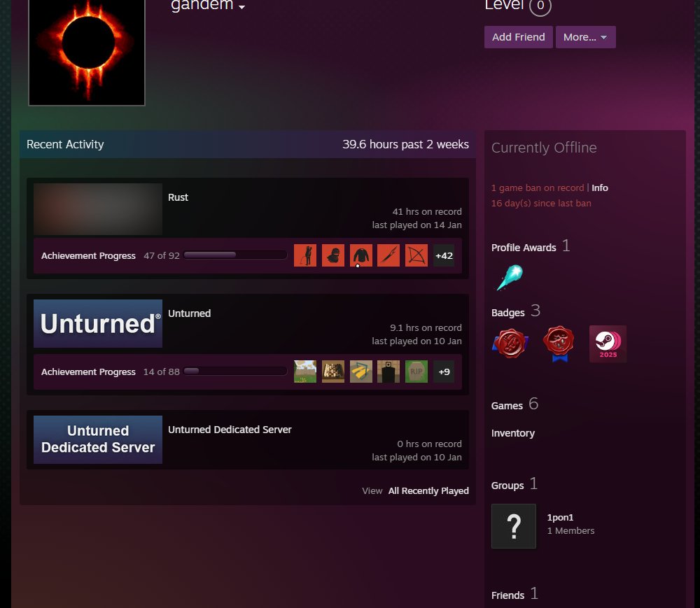
Task: Open the 1pon1 group name link
Action: coord(560,518)
